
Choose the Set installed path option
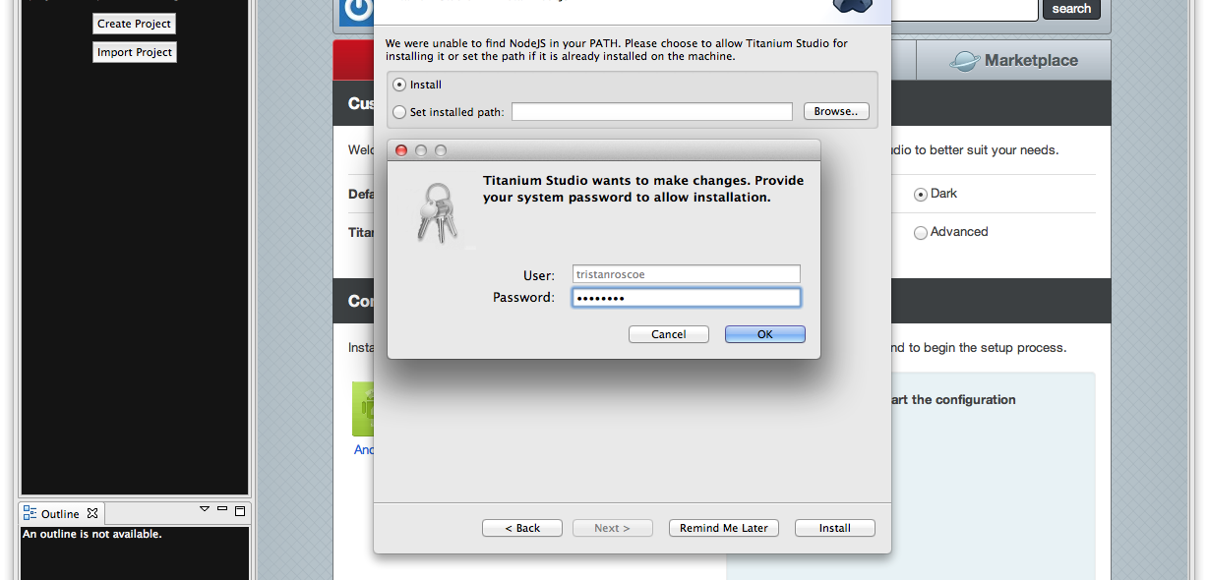[x=399, y=112]
